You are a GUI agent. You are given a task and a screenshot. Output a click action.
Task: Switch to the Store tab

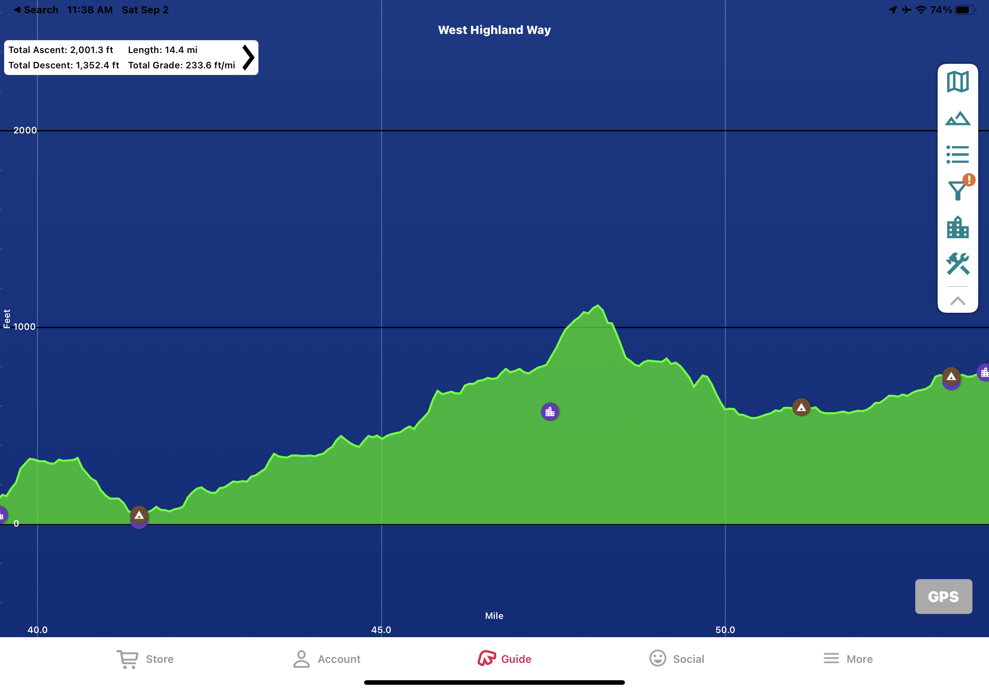145,659
